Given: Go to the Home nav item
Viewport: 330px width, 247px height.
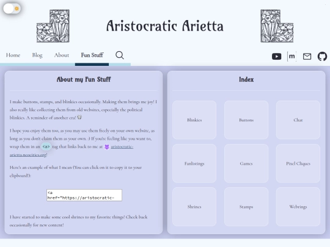Looking at the screenshot, I should (x=13, y=55).
